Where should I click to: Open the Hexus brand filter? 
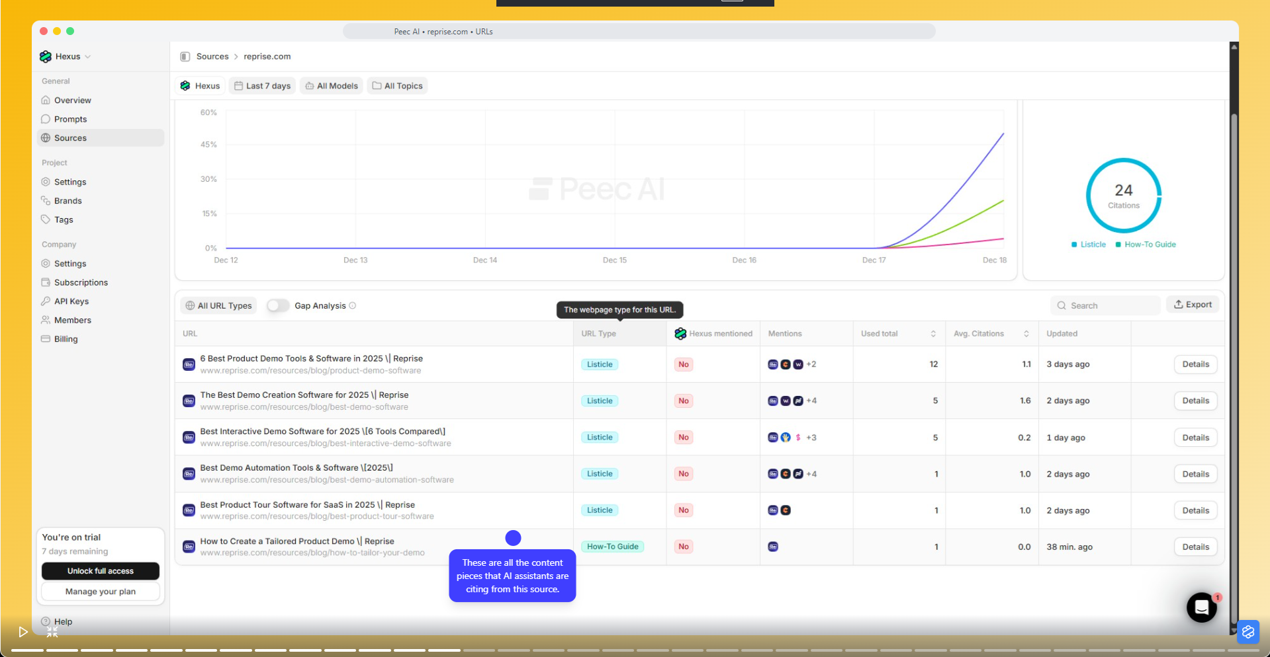(201, 86)
